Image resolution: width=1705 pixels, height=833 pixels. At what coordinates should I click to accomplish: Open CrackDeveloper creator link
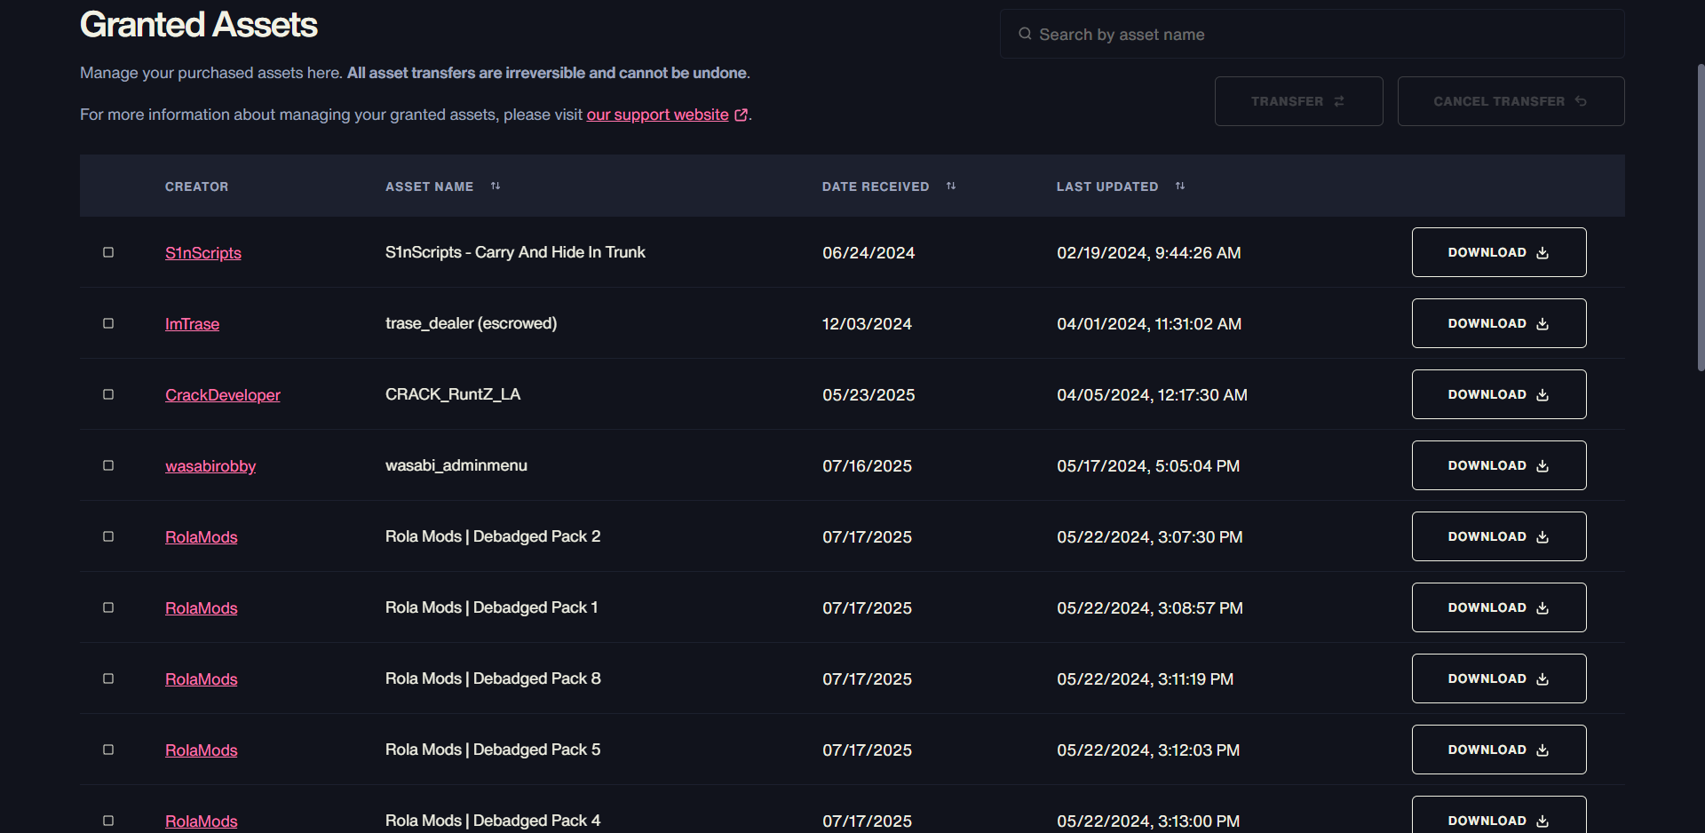coord(223,395)
